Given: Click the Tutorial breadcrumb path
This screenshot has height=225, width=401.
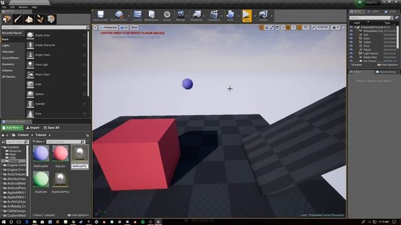Looking at the screenshot, I should pyautogui.click(x=41, y=135).
